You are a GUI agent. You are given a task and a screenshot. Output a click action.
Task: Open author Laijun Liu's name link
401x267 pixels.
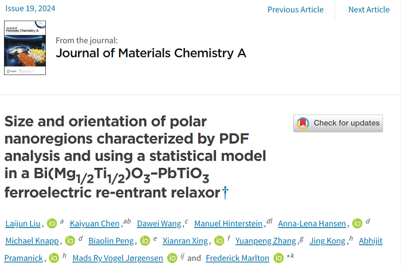(23, 223)
